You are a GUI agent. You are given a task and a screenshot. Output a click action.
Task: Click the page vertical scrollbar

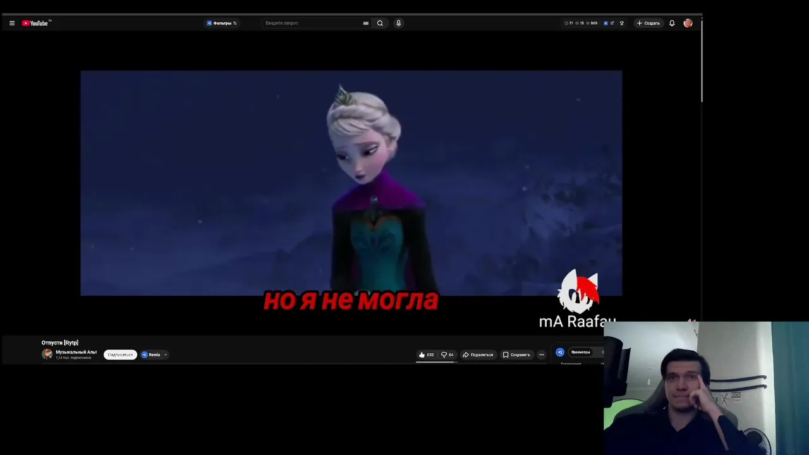coord(701,60)
